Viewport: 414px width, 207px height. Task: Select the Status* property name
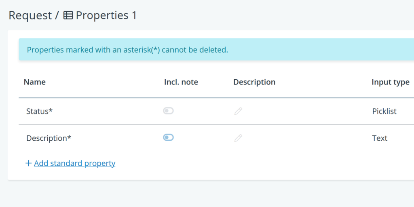(39, 111)
